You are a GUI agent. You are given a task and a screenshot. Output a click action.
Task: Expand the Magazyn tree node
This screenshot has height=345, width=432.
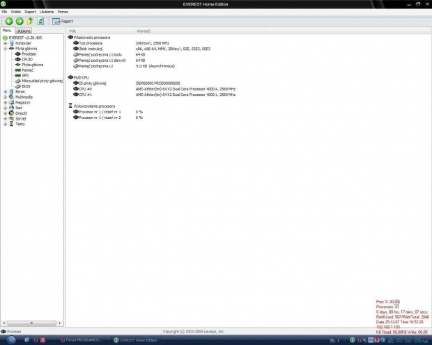pos(5,102)
